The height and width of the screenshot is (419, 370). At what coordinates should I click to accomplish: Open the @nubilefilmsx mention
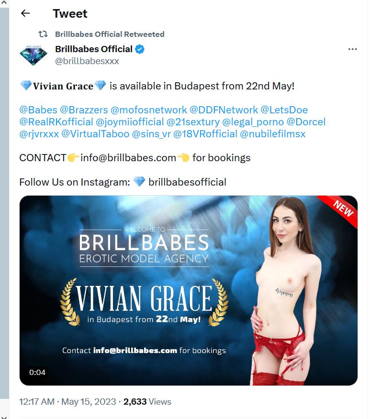pyautogui.click(x=273, y=134)
